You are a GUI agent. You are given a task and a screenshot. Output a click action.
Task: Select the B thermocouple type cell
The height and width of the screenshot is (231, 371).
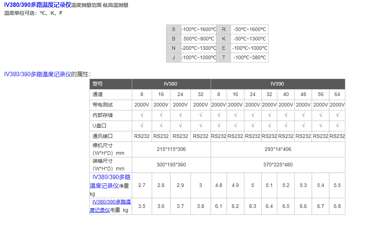[x=174, y=39]
